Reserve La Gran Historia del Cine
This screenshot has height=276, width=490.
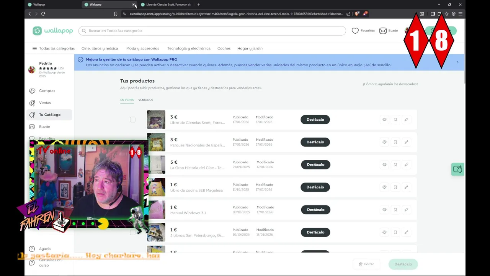(x=395, y=165)
